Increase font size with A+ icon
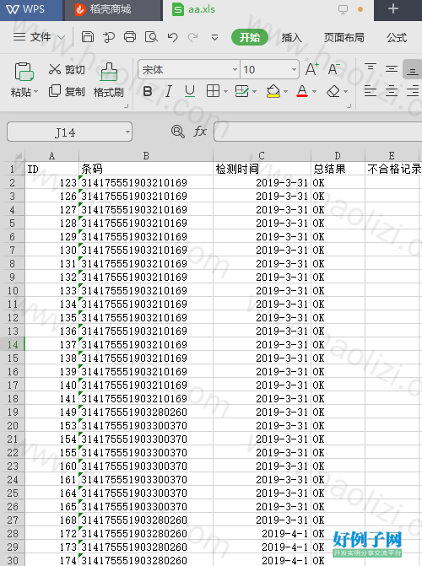422x566 pixels. pos(311,69)
